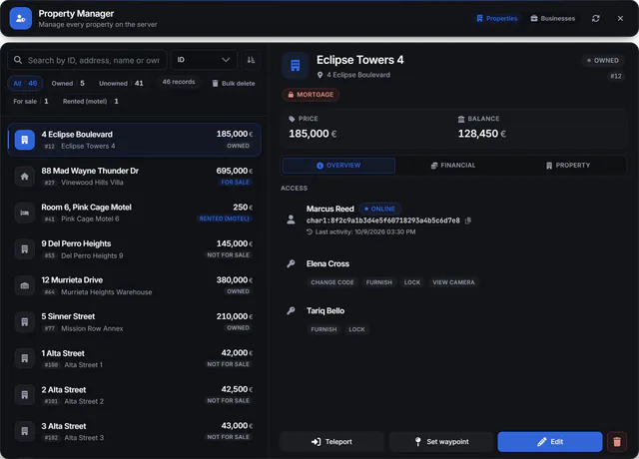Click the price tag icon

pos(292,119)
